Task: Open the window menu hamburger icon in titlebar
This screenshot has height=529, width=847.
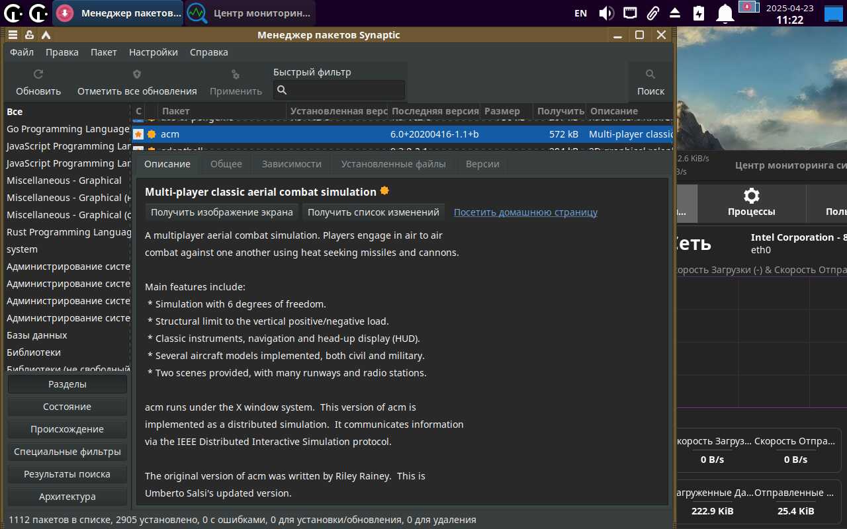Action: point(13,35)
